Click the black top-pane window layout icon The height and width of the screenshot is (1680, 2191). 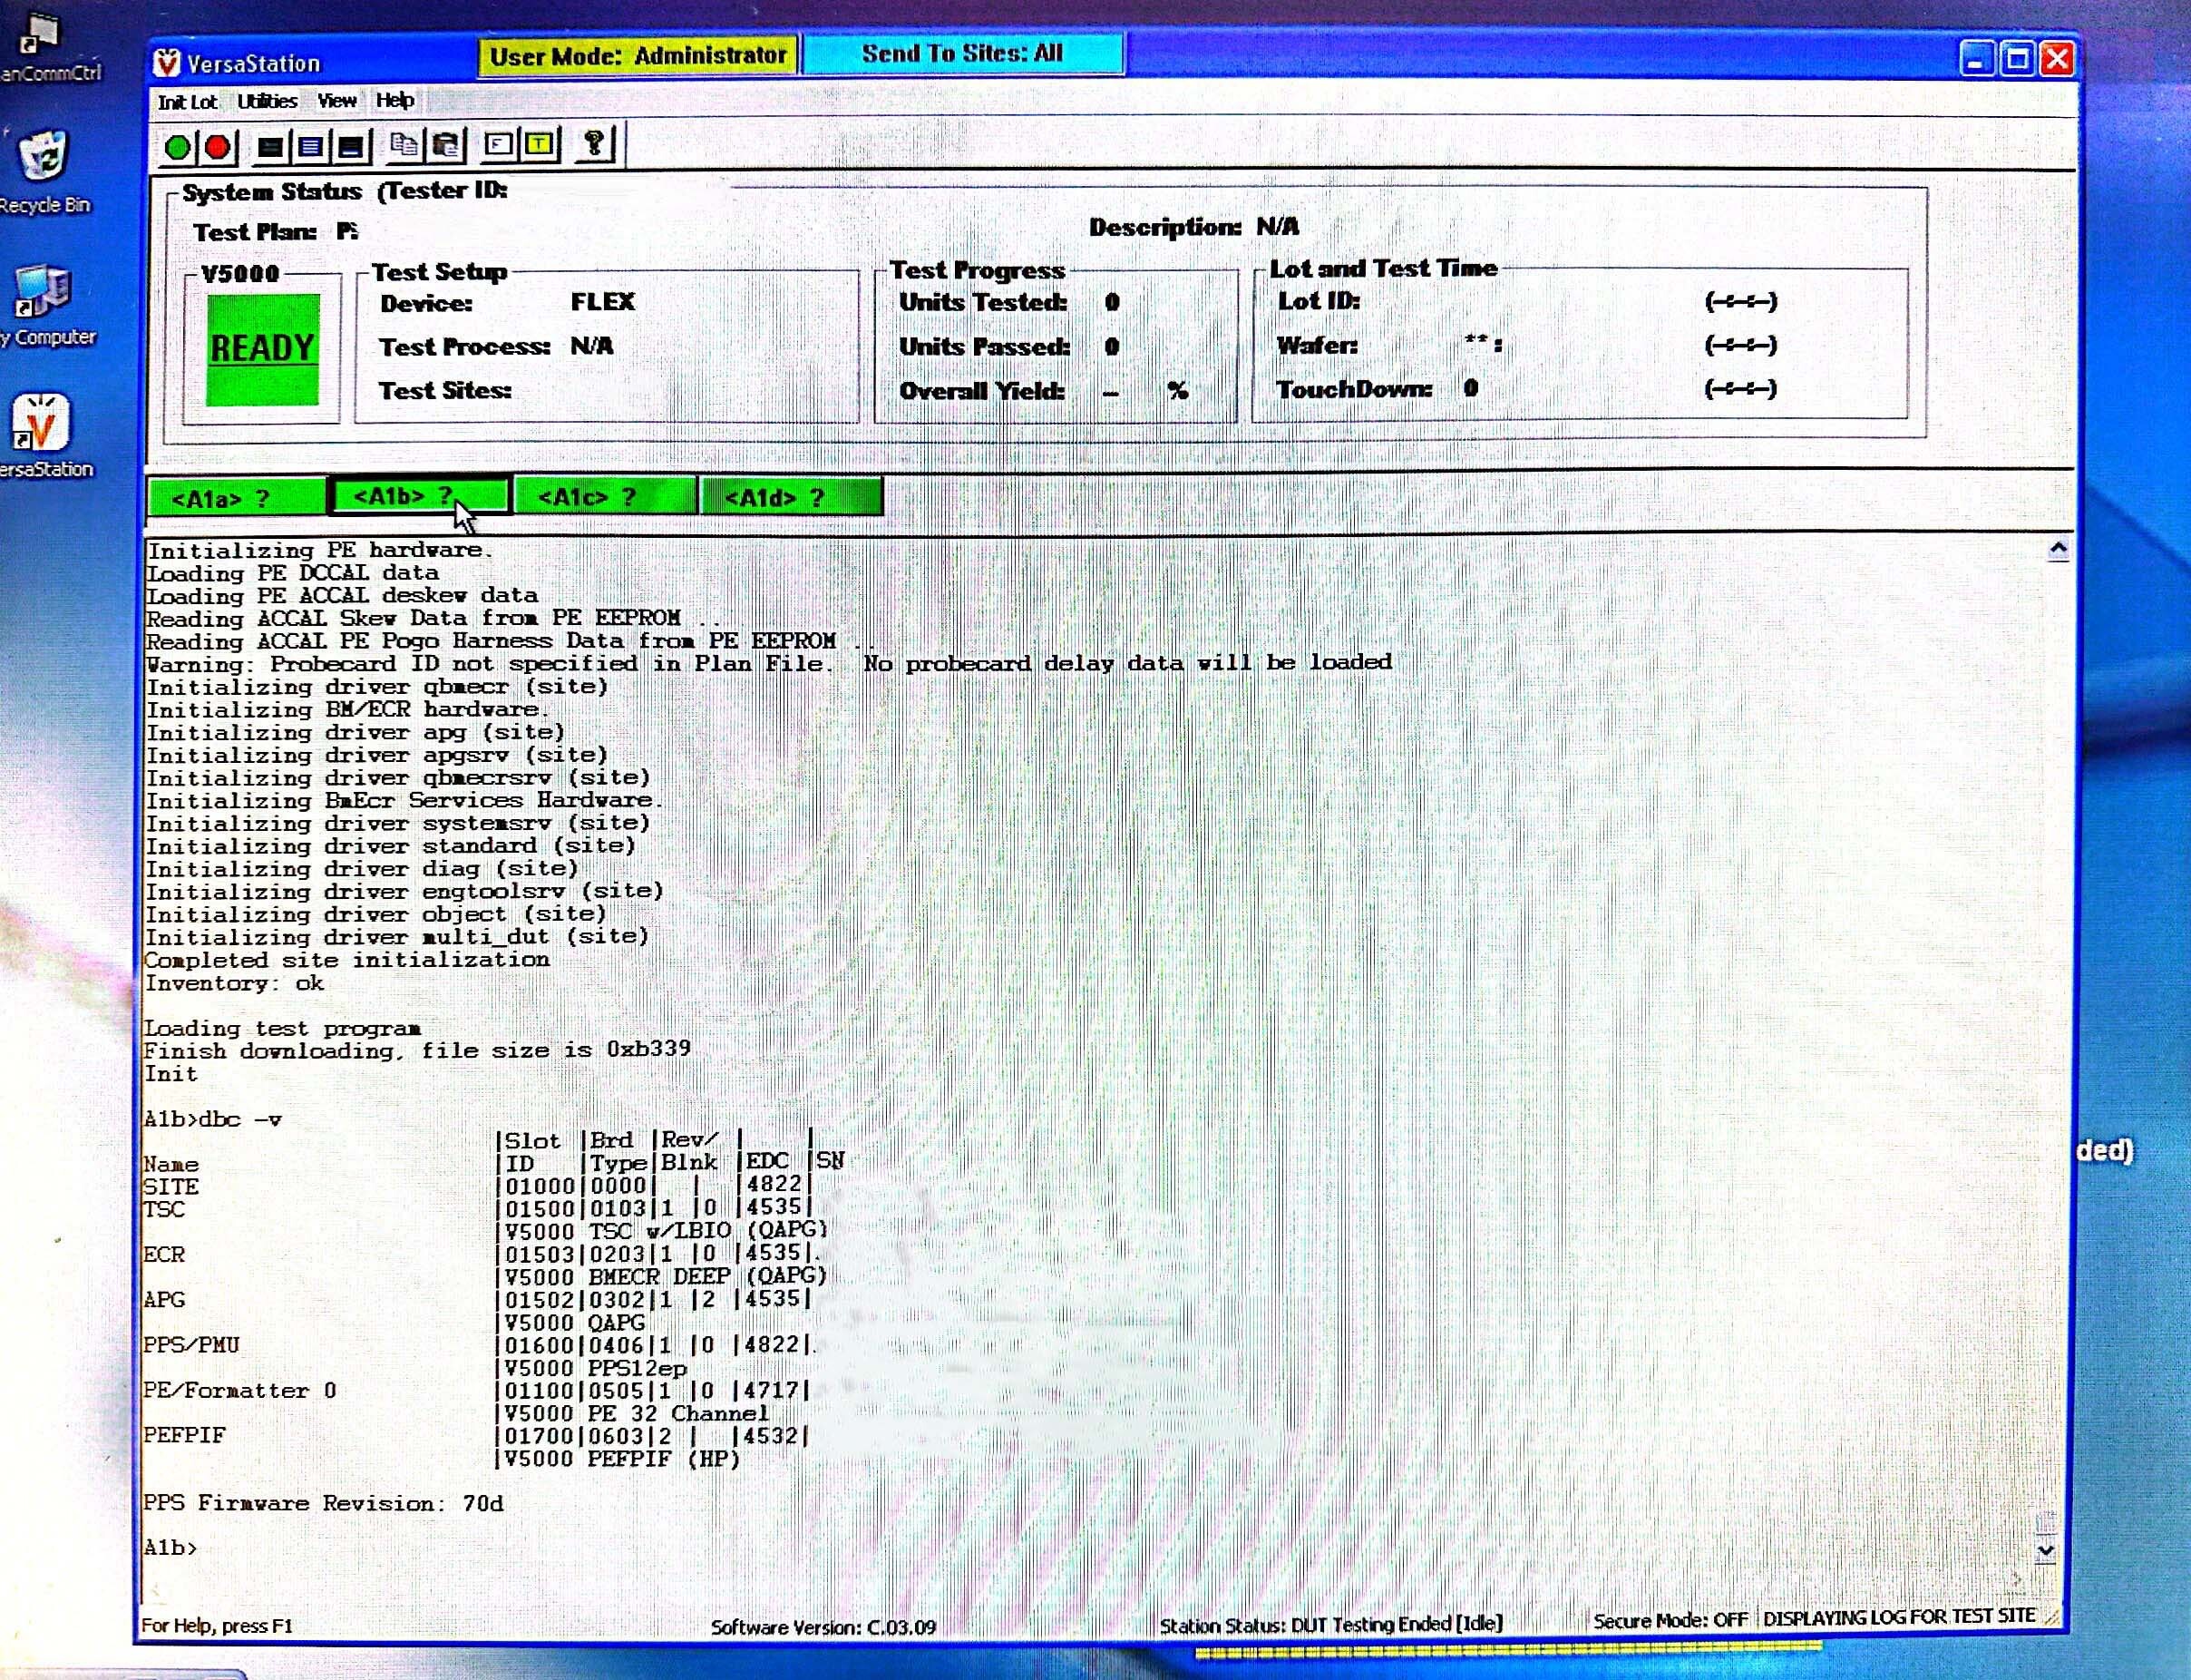(268, 148)
